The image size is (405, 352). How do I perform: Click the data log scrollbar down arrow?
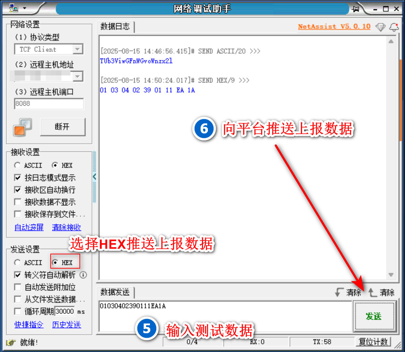391,275
